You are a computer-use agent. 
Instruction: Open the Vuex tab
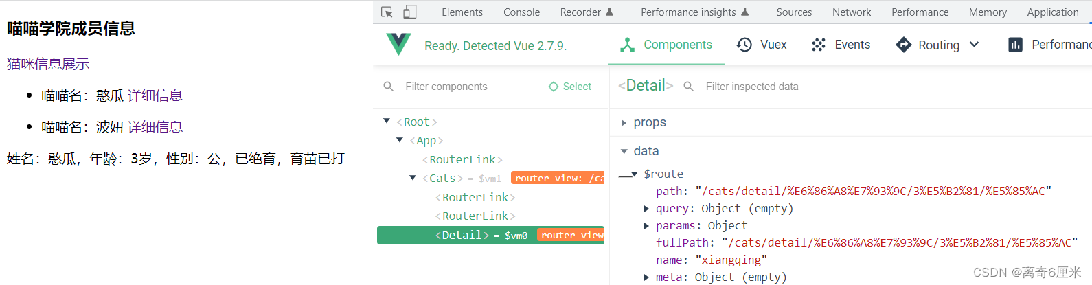[x=762, y=45]
